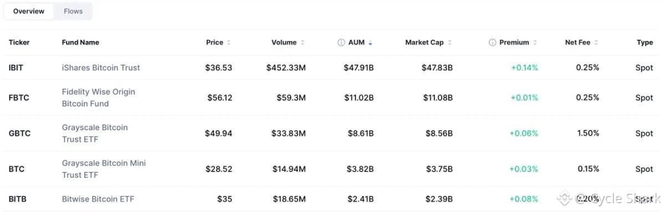
Task: Click the GBTC ticker cell
Action: [x=19, y=133]
